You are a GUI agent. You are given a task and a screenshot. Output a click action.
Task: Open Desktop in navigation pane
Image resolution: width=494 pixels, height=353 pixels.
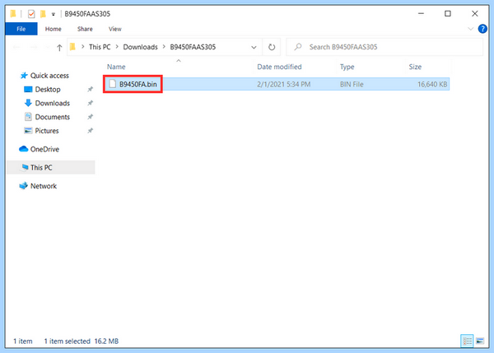[x=48, y=90]
